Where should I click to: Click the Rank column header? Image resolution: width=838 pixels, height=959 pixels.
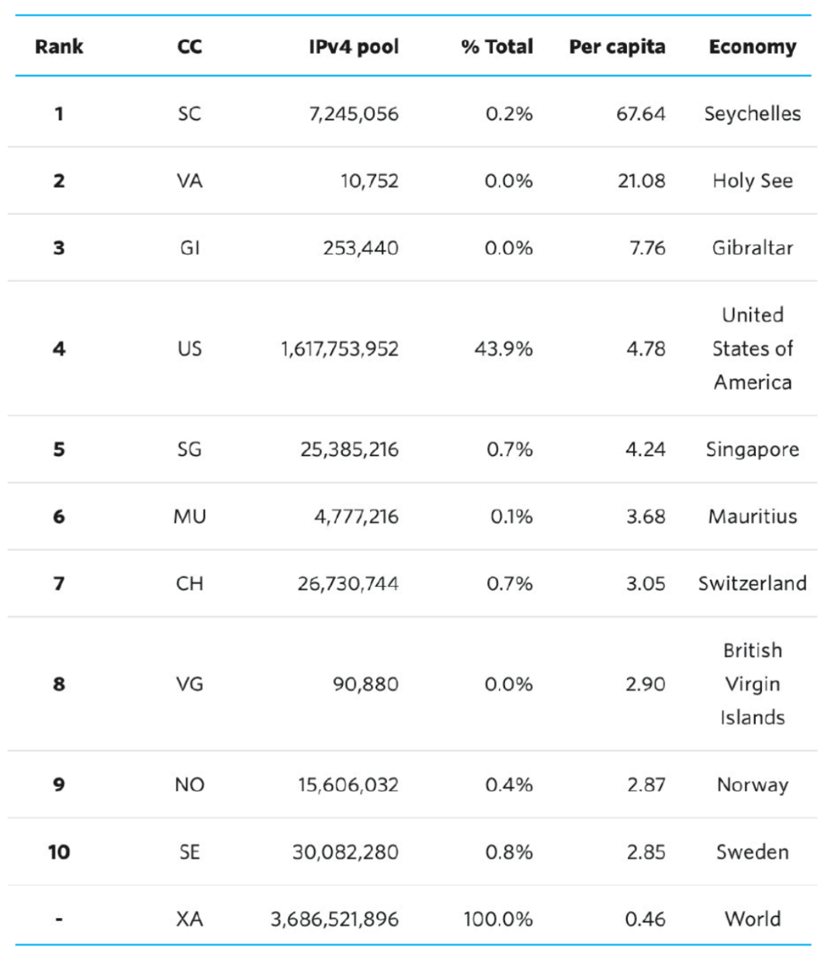pos(59,47)
